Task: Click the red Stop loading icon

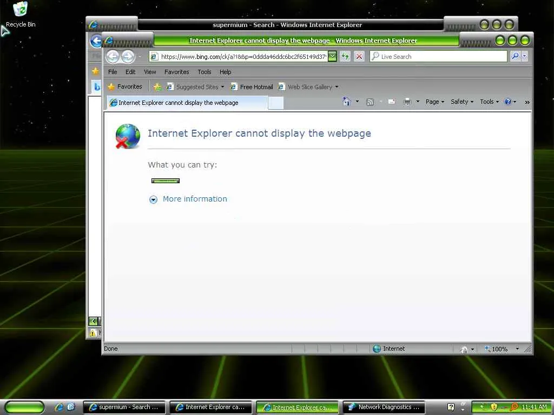Action: coord(359,56)
